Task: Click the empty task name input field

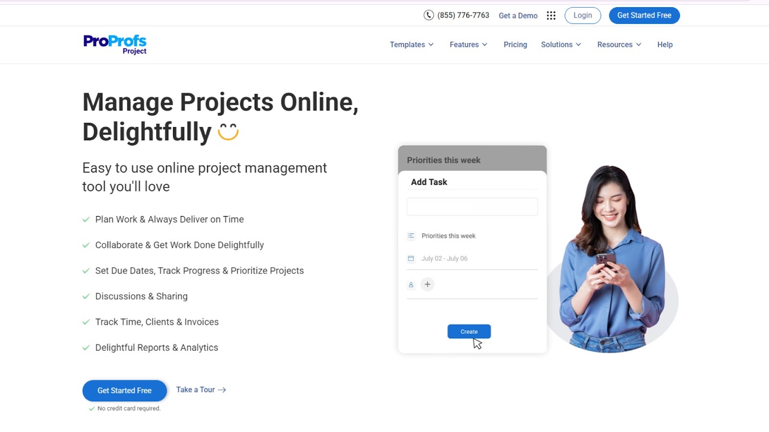Action: coord(471,206)
